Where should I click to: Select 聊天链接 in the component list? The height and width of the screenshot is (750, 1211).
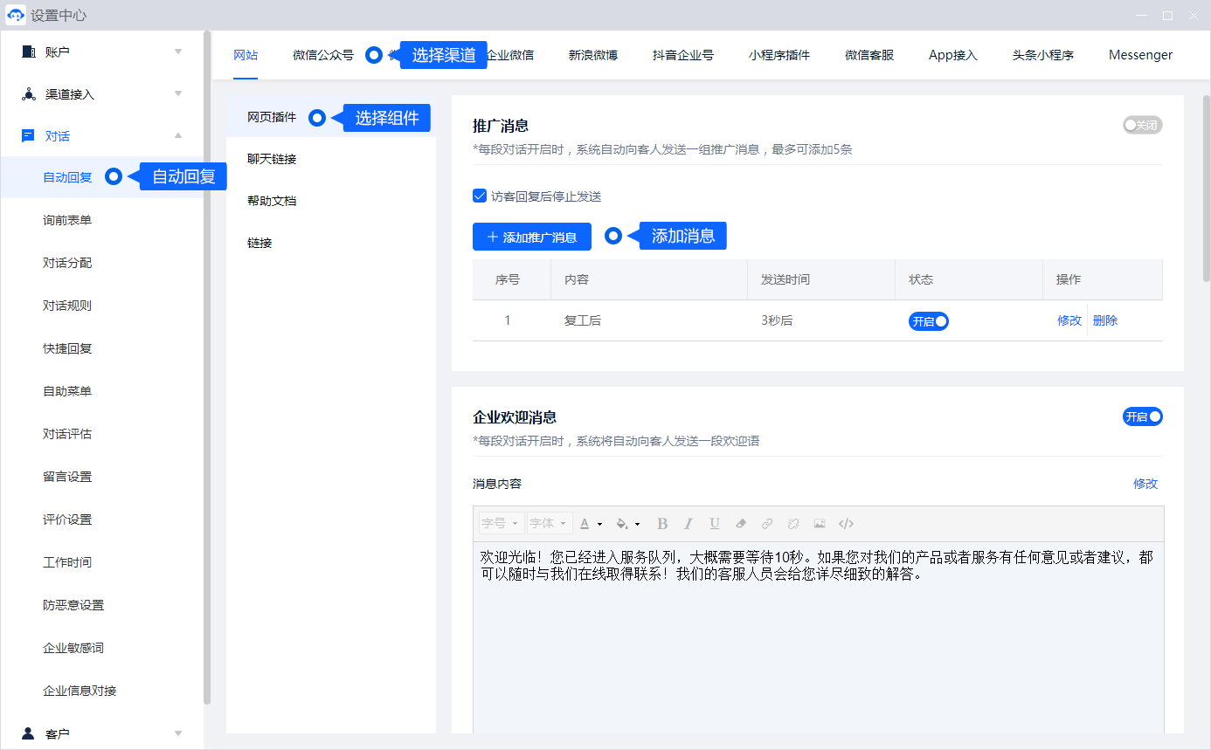coord(272,159)
